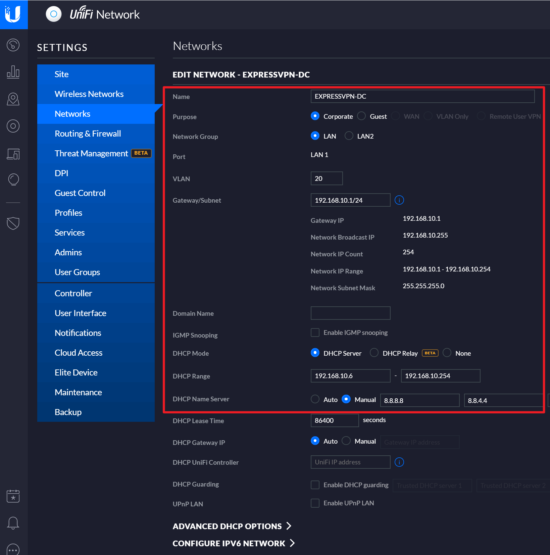The width and height of the screenshot is (550, 555).
Task: Enable the IGMP snooping checkbox
Action: (315, 333)
